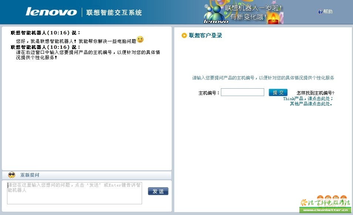The image size is (353, 215).
Task: Click the 怎样找到主机编号? text
Action: point(315,93)
